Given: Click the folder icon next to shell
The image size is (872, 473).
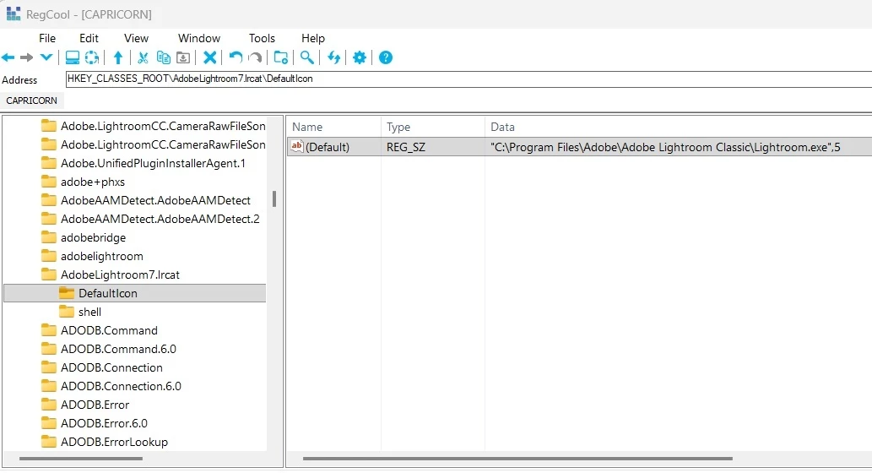Looking at the screenshot, I should tap(67, 312).
